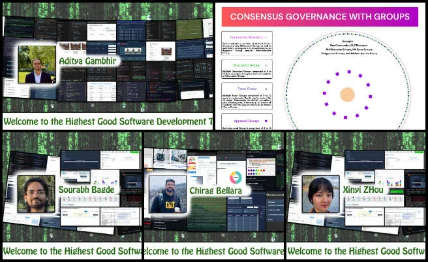Select the Approval Groups card title
The width and height of the screenshot is (428, 262).
[x=247, y=121]
